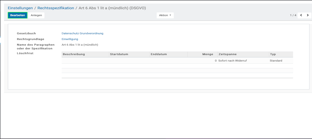Click the Bearbeiten button
Screen dimensions: 312x139
[x=18, y=15]
